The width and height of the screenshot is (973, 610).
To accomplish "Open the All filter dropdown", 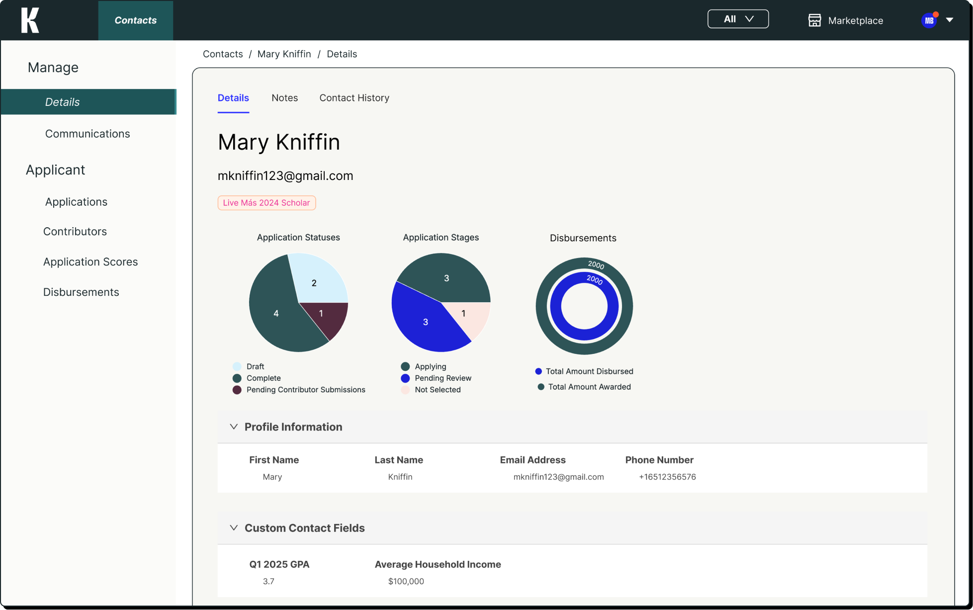I will [x=738, y=19].
